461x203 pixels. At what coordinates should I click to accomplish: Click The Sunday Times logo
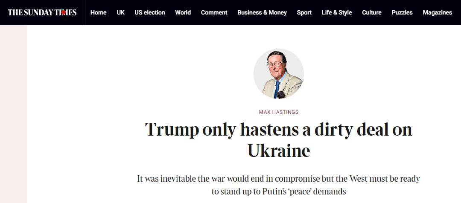click(x=42, y=12)
